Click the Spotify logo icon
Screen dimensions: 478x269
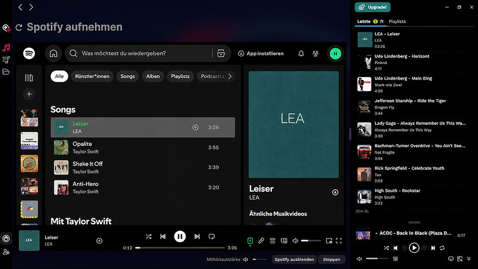[29, 53]
